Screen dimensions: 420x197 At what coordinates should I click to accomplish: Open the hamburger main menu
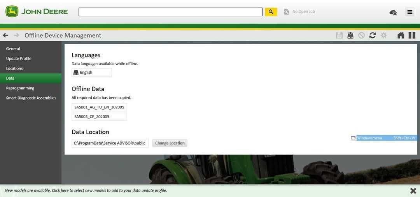[410, 12]
